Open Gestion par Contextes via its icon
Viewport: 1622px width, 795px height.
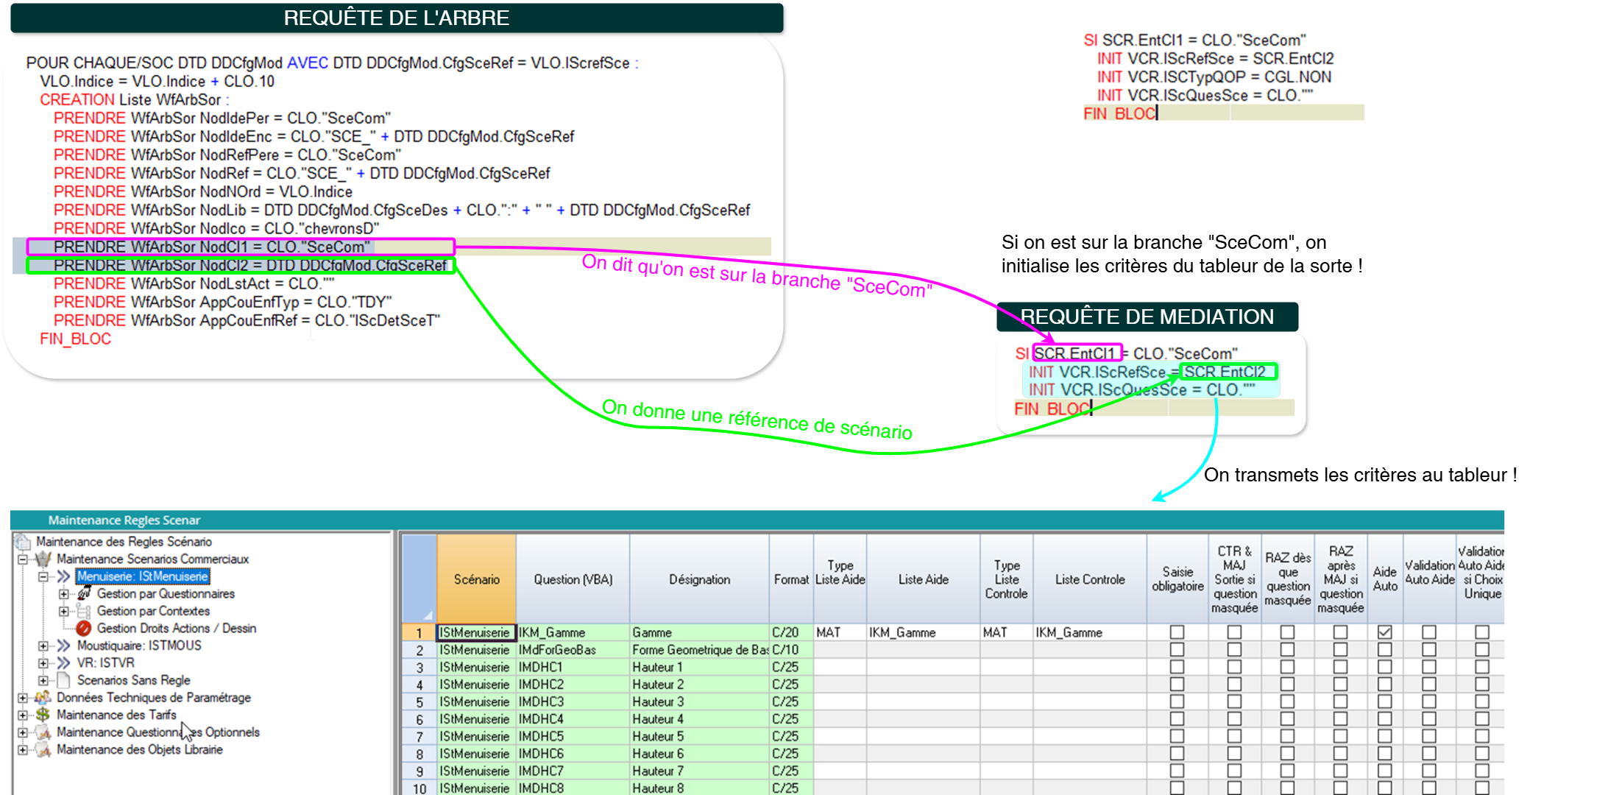tap(85, 611)
